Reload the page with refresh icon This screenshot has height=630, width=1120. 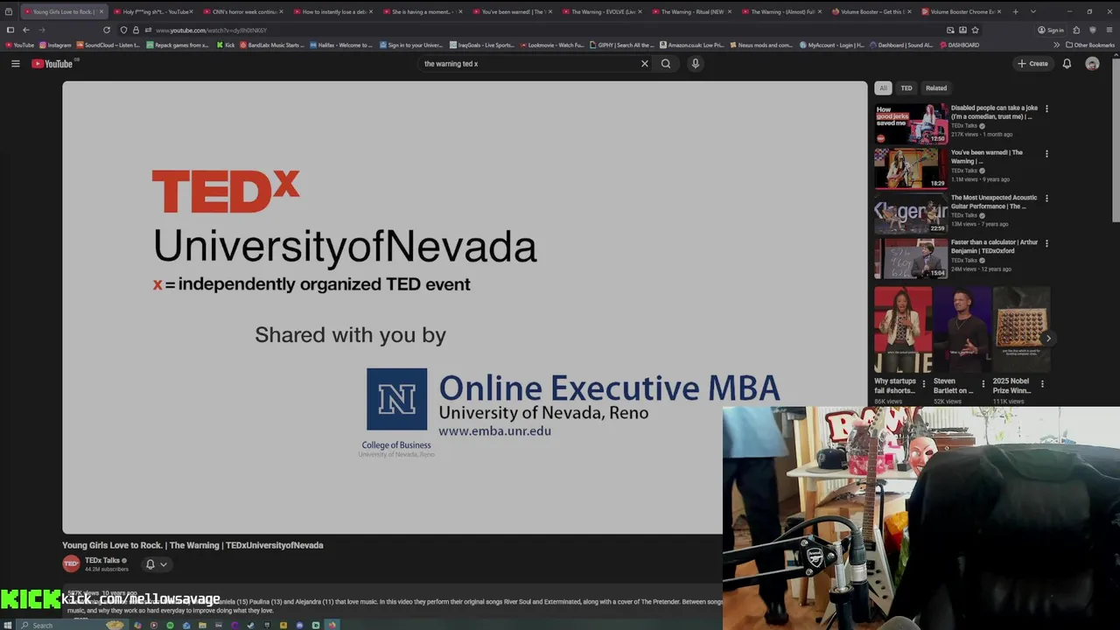[x=107, y=30]
